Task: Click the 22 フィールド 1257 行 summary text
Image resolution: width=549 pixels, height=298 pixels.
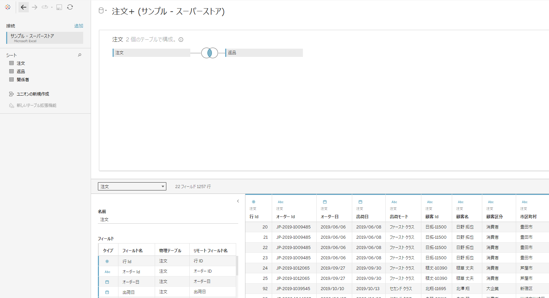Action: pyautogui.click(x=193, y=187)
